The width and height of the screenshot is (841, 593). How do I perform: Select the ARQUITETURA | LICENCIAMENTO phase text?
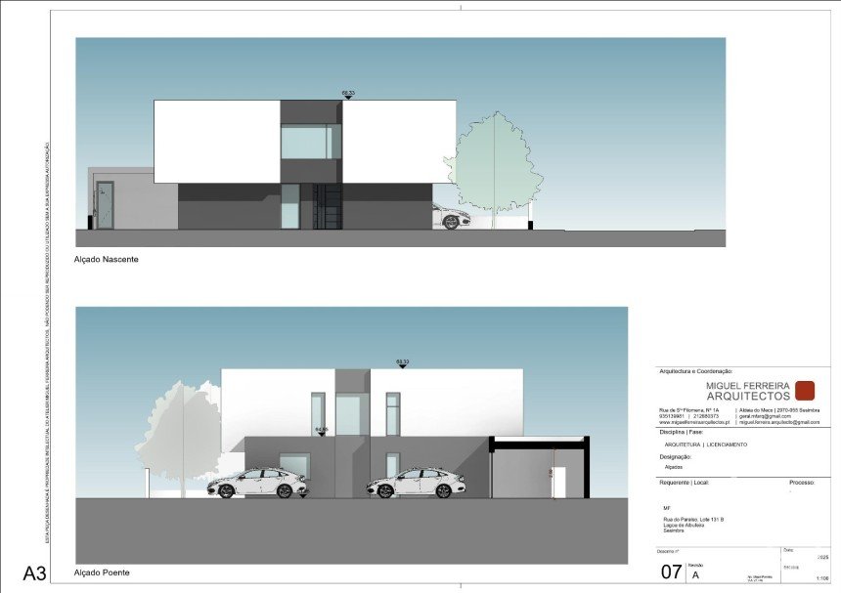click(x=706, y=445)
